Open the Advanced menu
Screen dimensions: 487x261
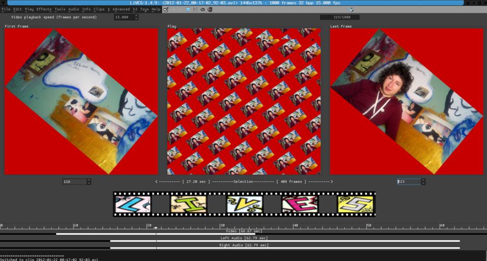click(x=121, y=9)
